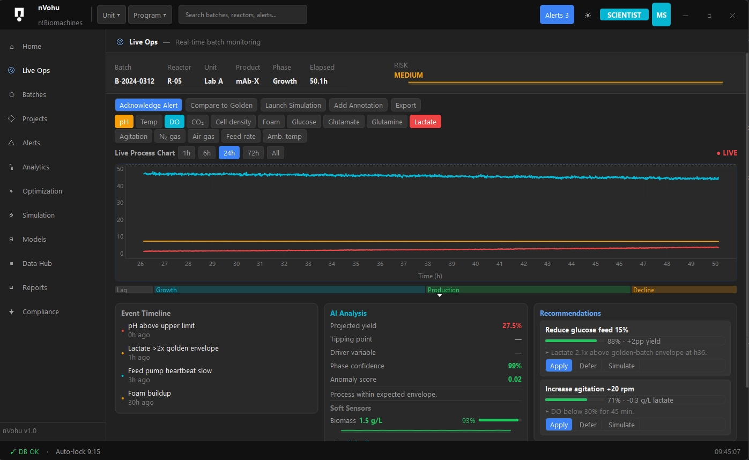
Task: Toggle the Feed rate chip
Action: 241,136
